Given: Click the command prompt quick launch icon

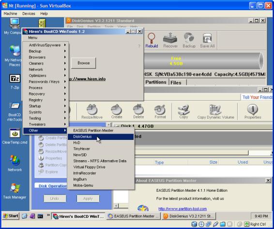Looking at the screenshot, I should (x=40, y=216).
